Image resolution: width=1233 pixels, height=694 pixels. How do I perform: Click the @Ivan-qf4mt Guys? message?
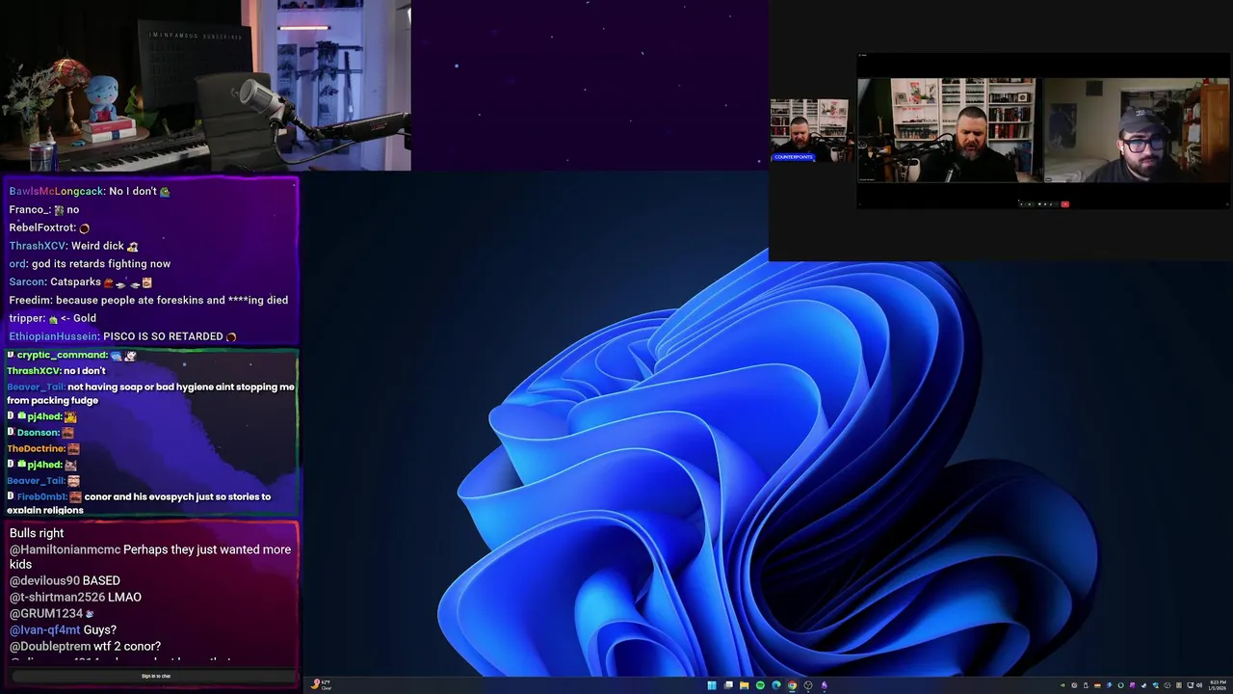(63, 629)
